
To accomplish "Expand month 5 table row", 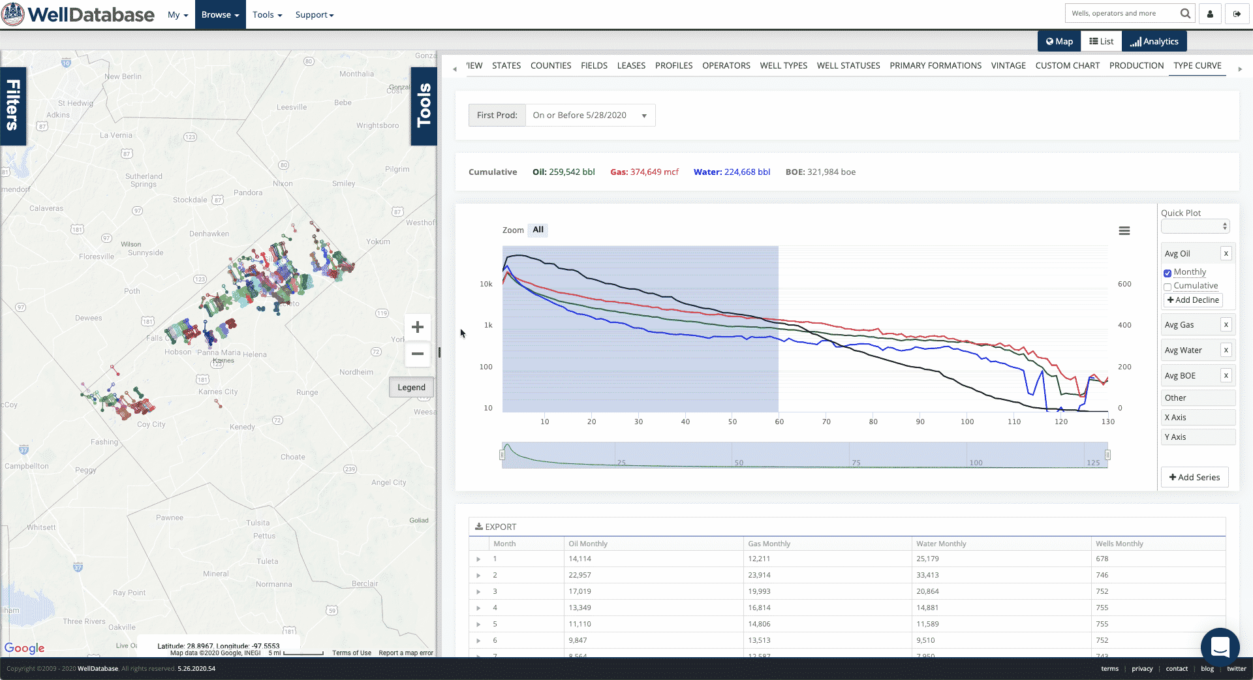I will (478, 625).
